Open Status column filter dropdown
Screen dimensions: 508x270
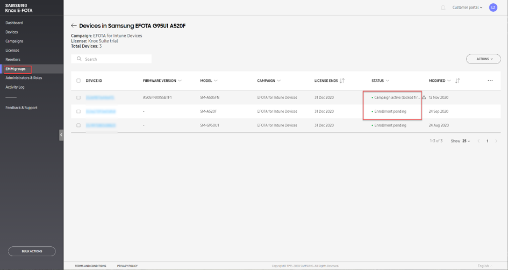[388, 81]
